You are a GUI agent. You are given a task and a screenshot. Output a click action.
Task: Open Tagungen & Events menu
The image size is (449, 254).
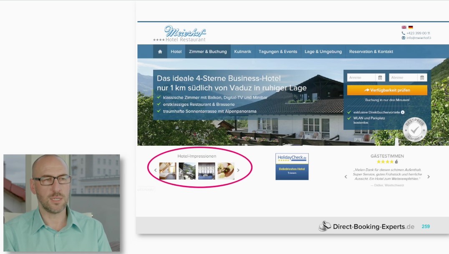click(x=278, y=52)
